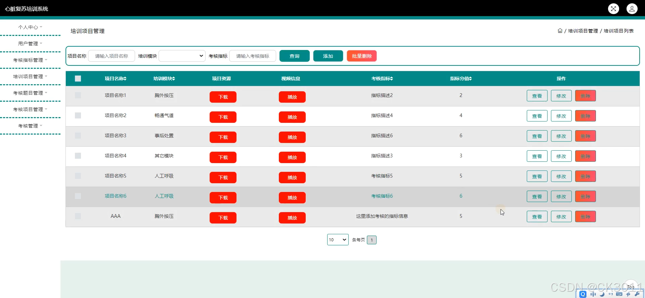Image resolution: width=645 pixels, height=298 pixels.
Task: Expand the 培训项目管理 sidebar menu
Action: point(30,77)
